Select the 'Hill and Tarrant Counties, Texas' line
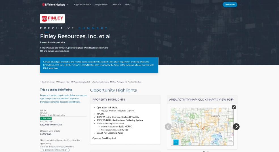The height and width of the screenshot is (152, 279). coord(55,51)
